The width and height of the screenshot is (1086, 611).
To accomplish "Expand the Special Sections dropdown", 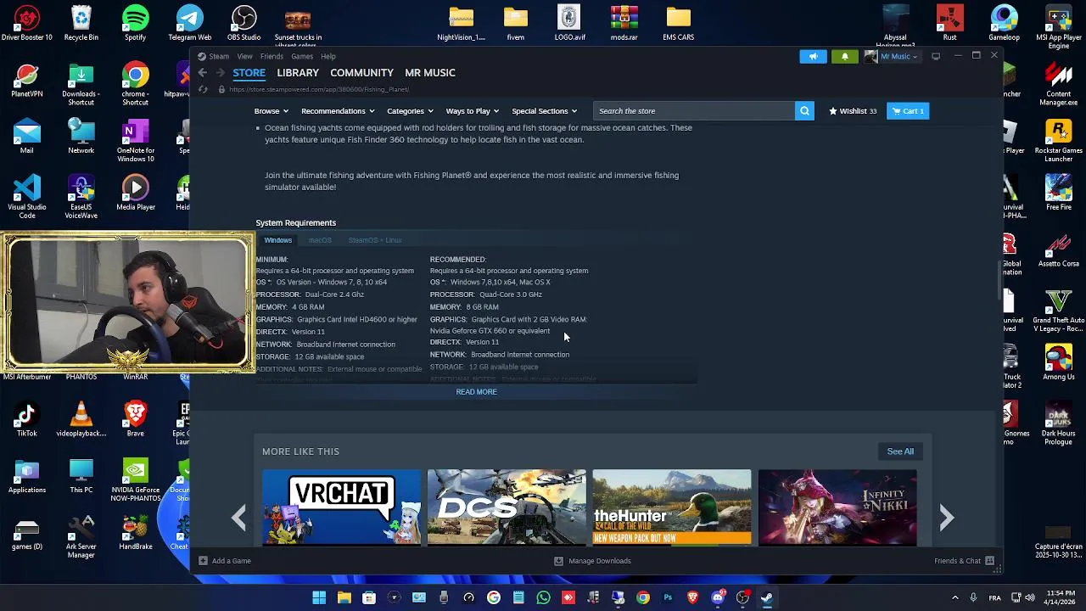I will [x=544, y=111].
